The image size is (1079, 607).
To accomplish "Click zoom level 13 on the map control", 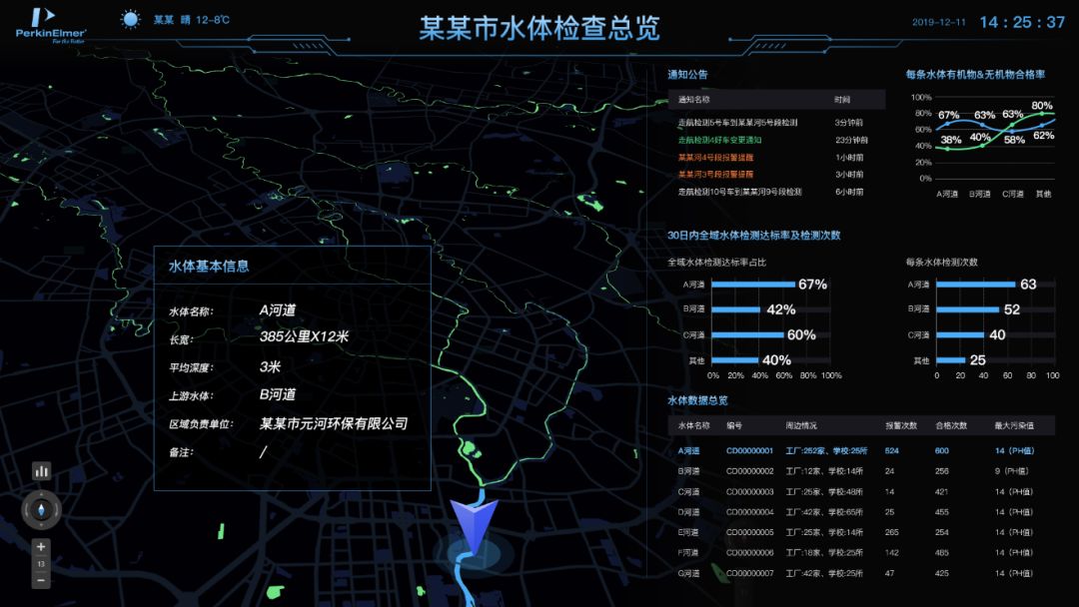I will (40, 563).
